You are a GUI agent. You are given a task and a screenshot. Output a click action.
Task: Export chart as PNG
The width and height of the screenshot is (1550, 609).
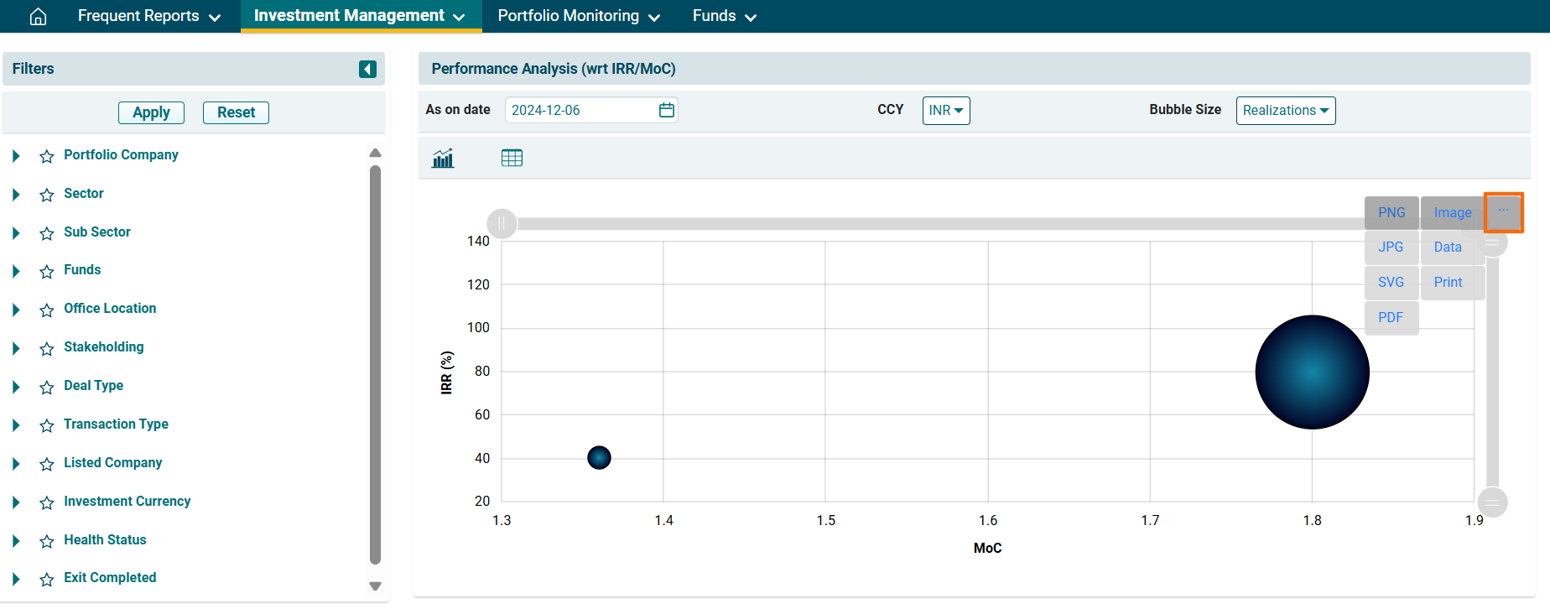coord(1391,213)
